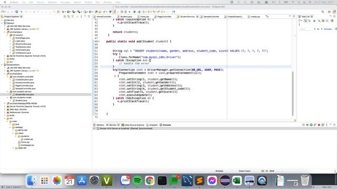Viewport: 337px width, 189px height.
Task: Click the New Task icon in Task List
Action: (300, 21)
